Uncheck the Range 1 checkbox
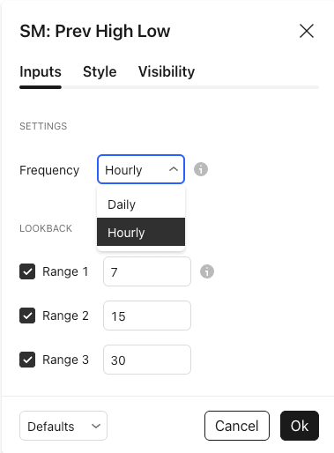Viewport: 334px width, 453px height. point(27,271)
